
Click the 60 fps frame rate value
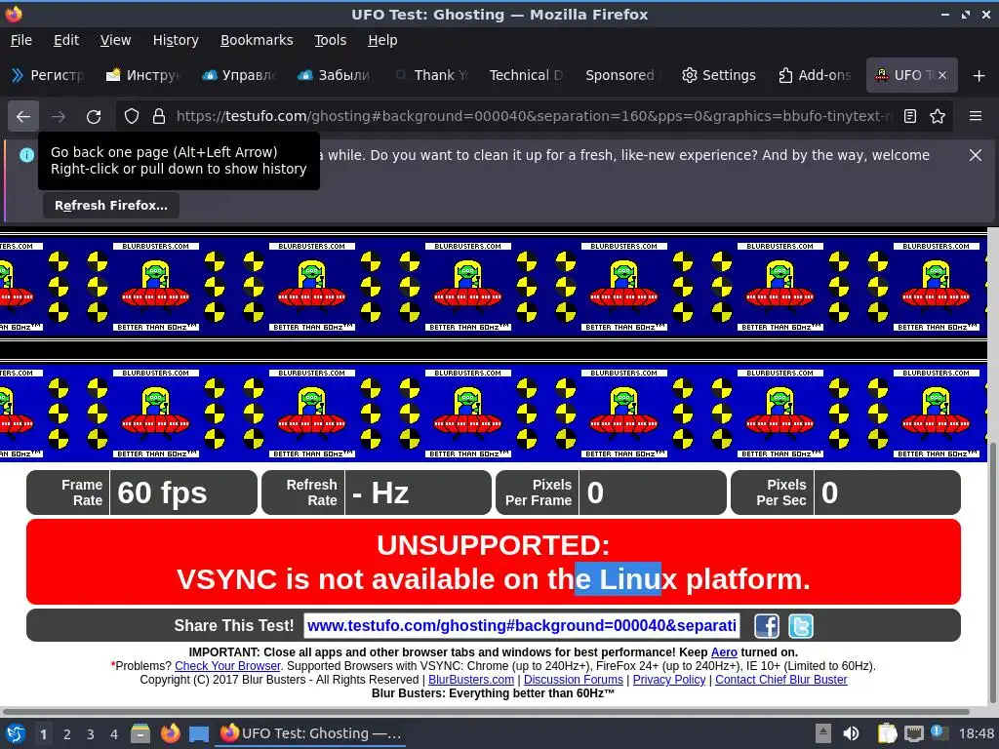163,493
